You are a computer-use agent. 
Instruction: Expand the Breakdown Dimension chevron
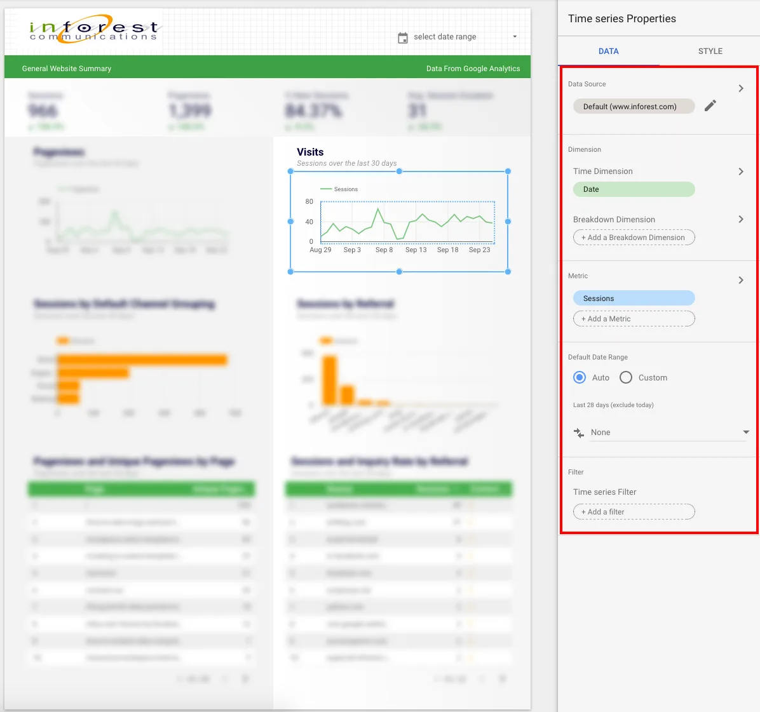740,219
